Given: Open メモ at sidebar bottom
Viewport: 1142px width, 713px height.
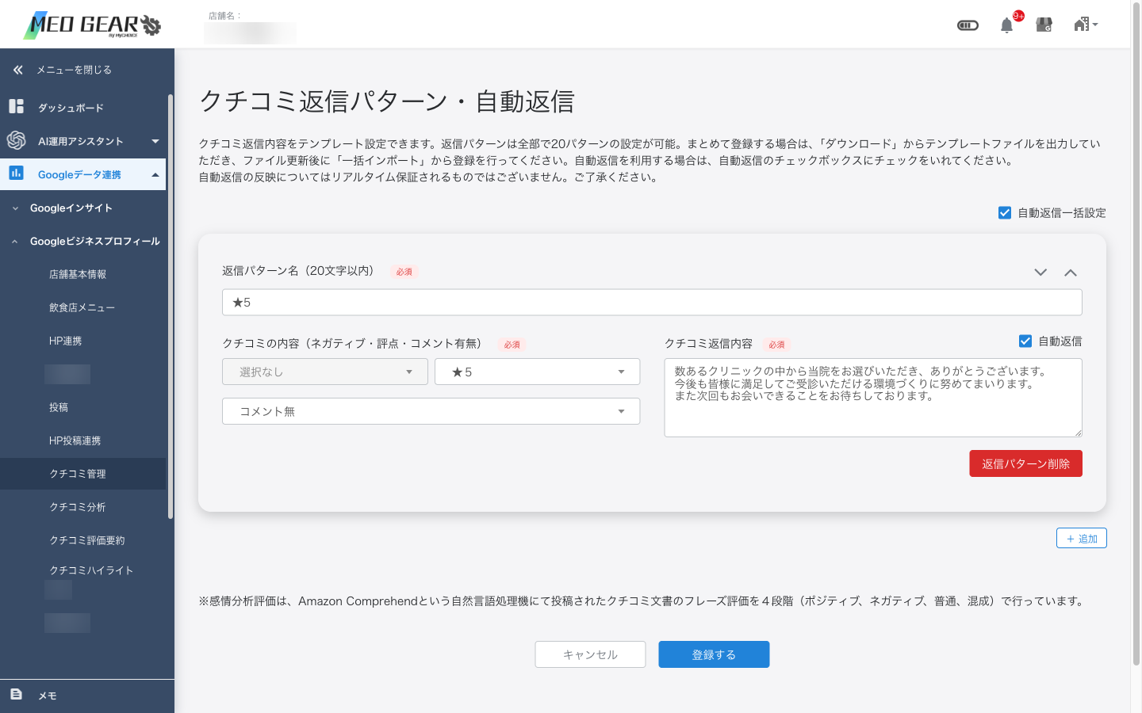Looking at the screenshot, I should pos(48,696).
